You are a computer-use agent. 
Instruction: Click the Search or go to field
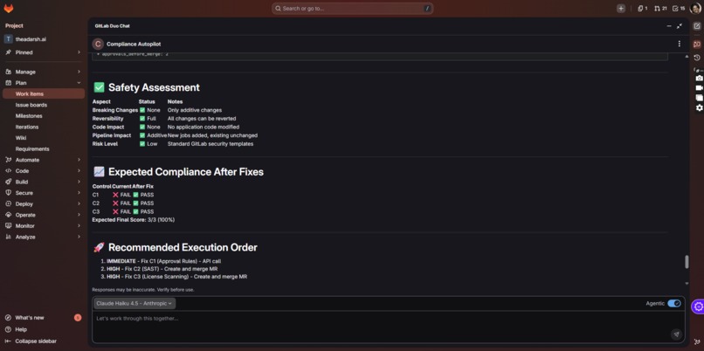[x=353, y=8]
